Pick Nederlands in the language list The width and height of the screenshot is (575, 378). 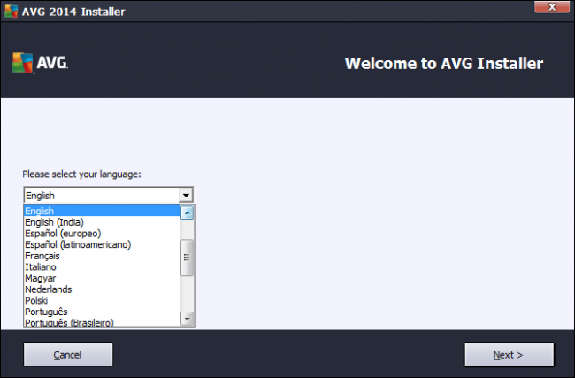pos(102,289)
